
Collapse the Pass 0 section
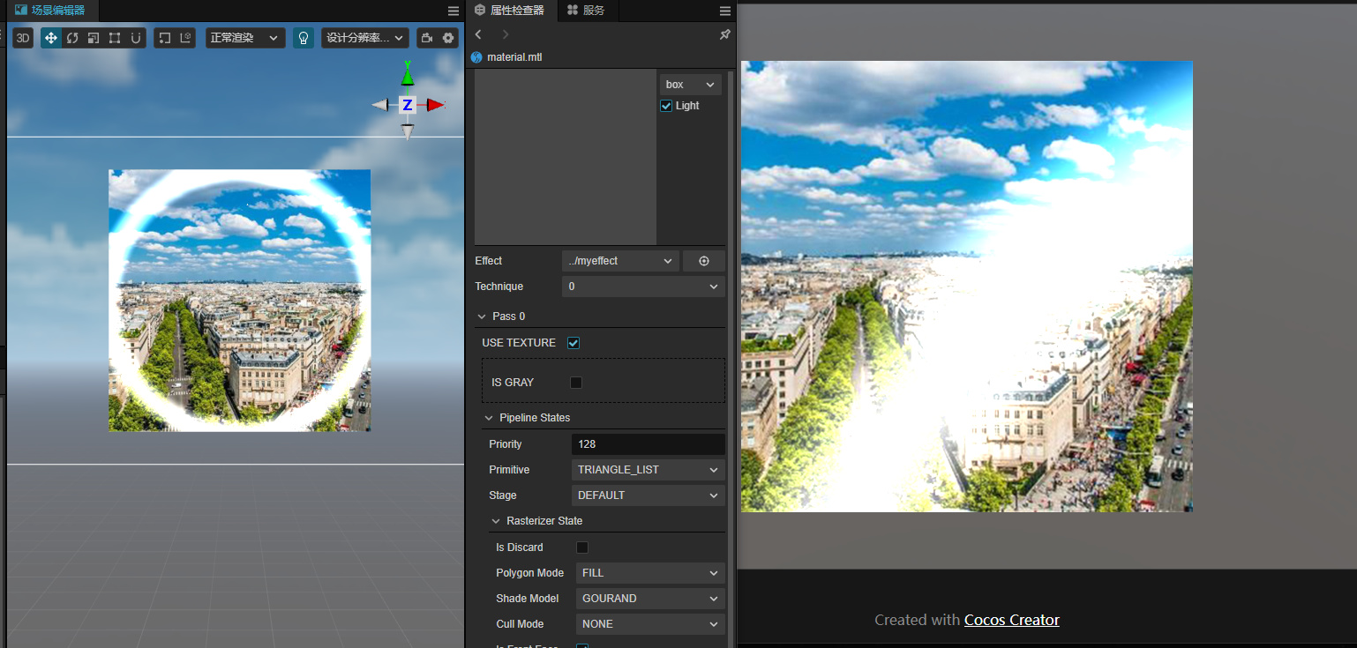point(482,317)
